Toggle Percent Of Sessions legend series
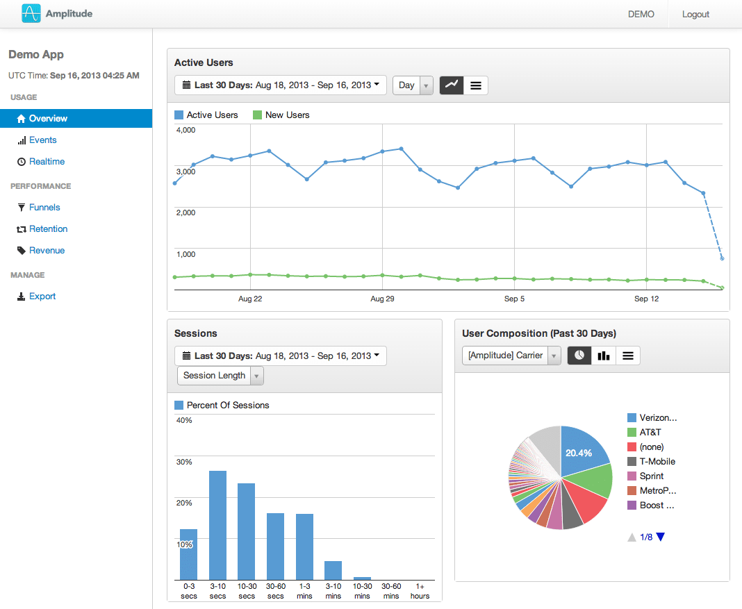This screenshot has width=742, height=609. pyautogui.click(x=222, y=405)
